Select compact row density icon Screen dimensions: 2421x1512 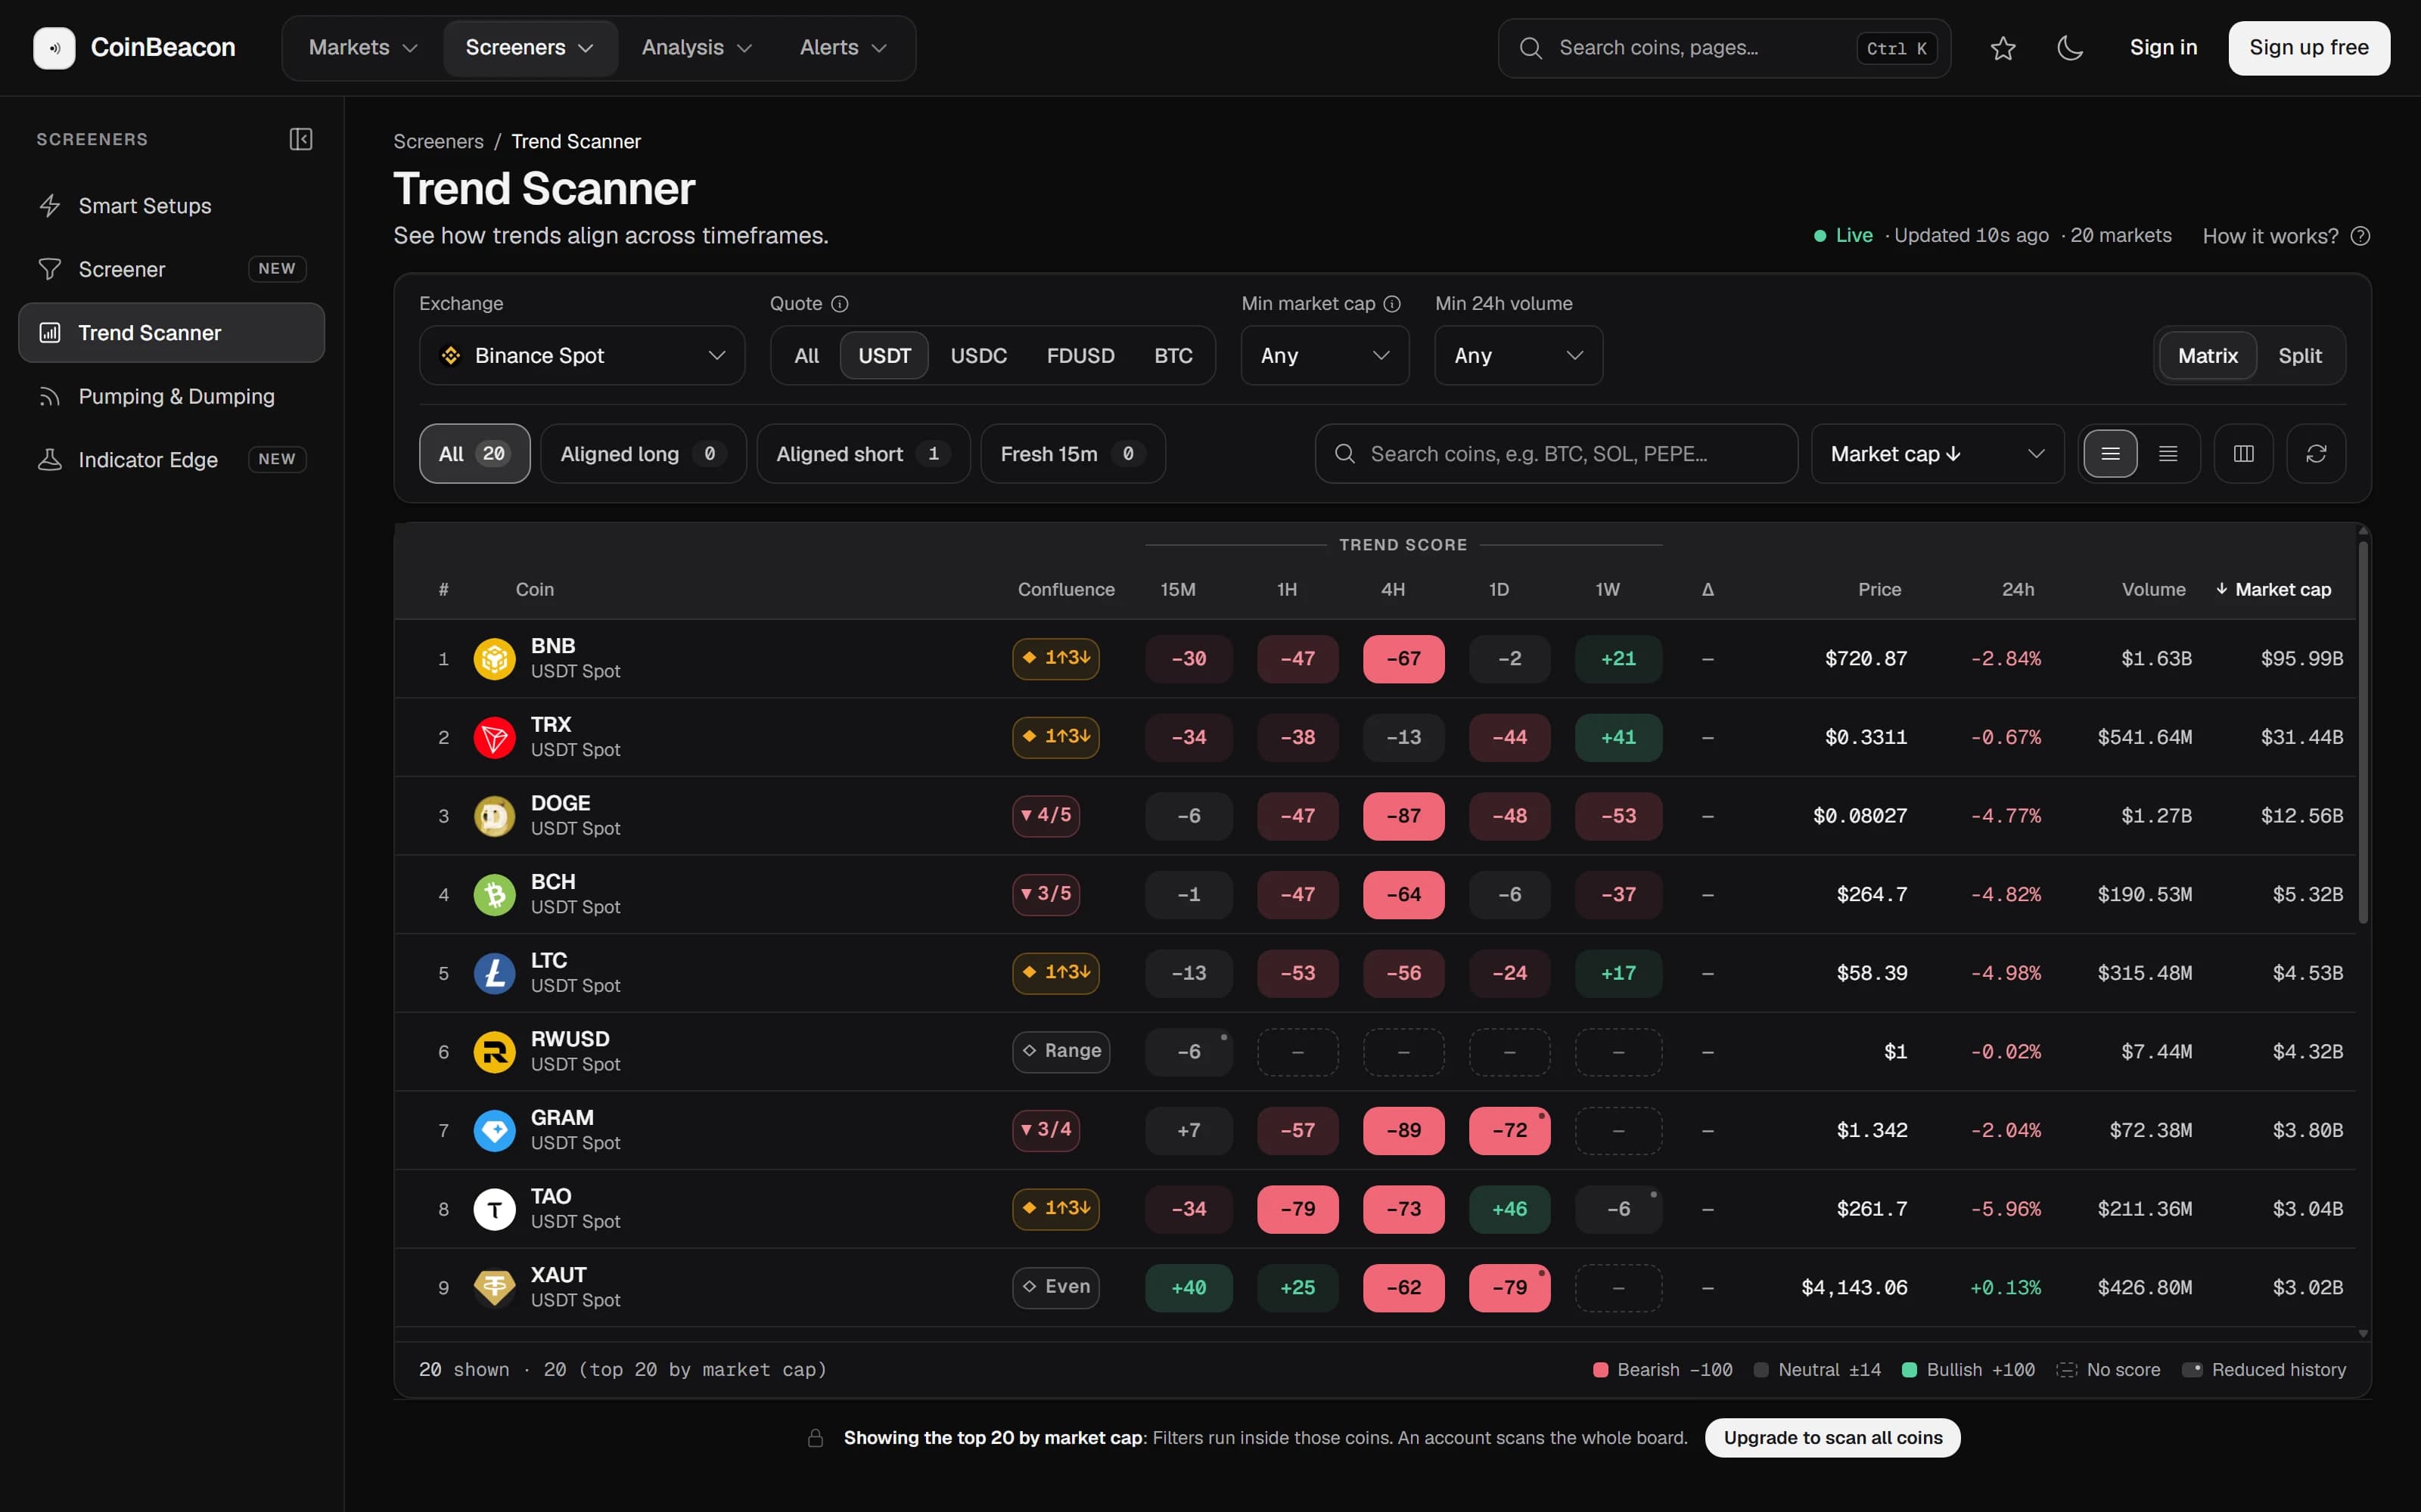[x=2168, y=454]
